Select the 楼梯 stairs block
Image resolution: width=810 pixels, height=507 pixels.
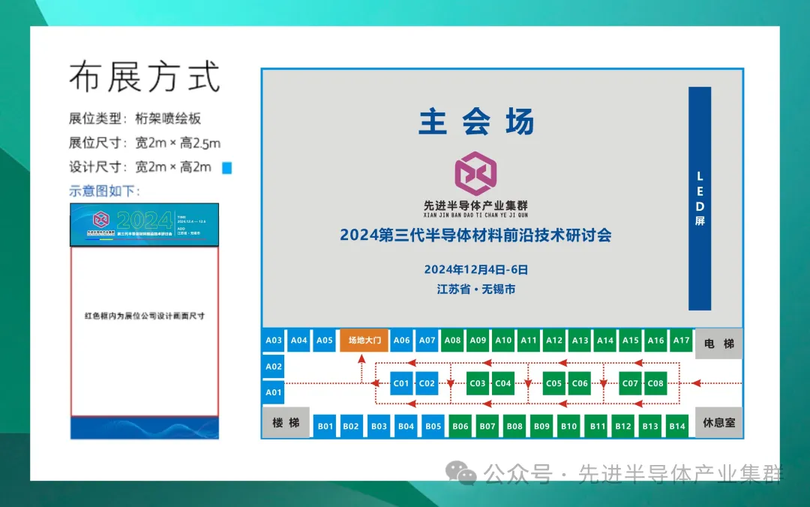pyautogui.click(x=286, y=423)
